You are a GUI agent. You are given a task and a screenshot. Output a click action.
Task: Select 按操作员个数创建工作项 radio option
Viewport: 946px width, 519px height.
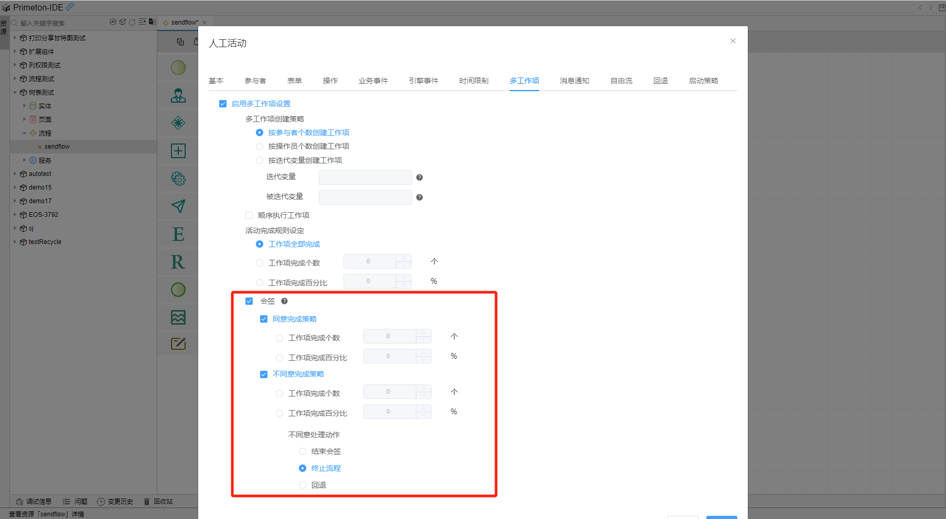[260, 147]
